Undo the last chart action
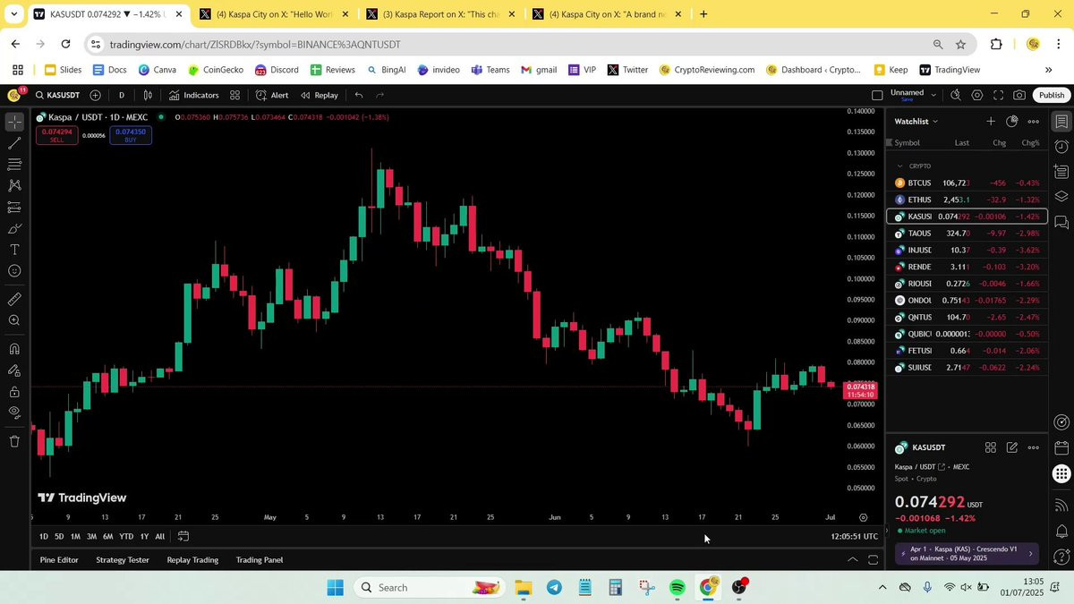This screenshot has width=1074, height=604. coord(359,95)
